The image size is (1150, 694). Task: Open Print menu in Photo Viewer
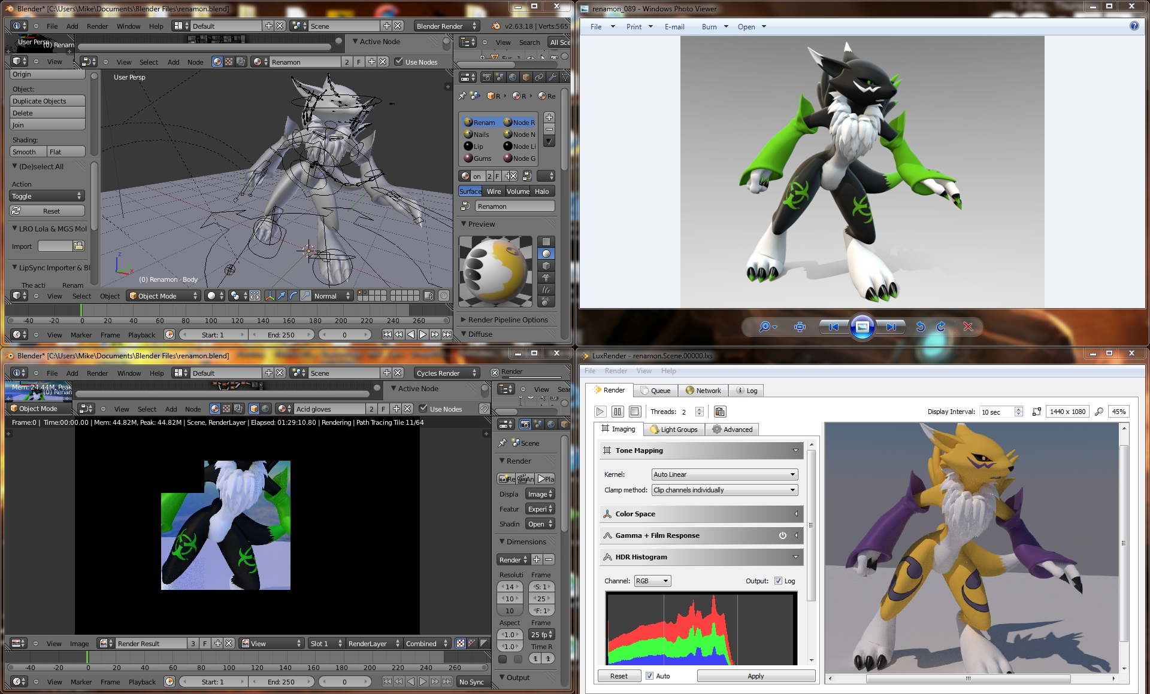pyautogui.click(x=639, y=26)
